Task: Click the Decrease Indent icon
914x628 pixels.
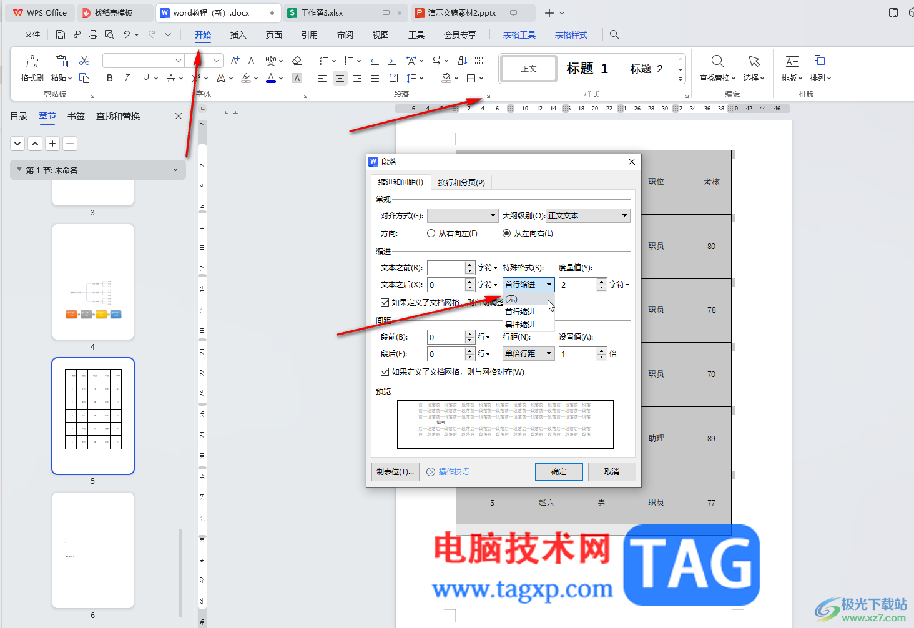Action: (375, 61)
